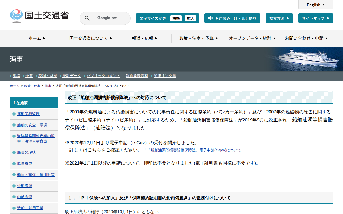This screenshot has height=214, width=343.
Task: Expand the 政策・法令・予算 menu
Action: tap(198, 38)
